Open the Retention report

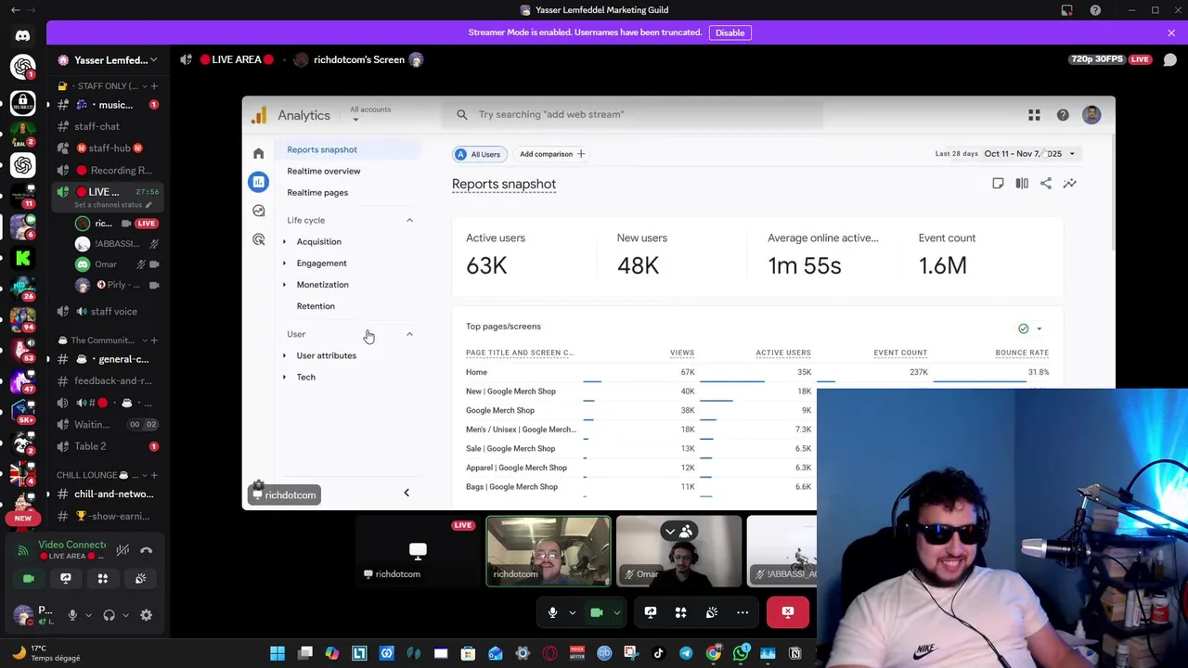click(316, 306)
